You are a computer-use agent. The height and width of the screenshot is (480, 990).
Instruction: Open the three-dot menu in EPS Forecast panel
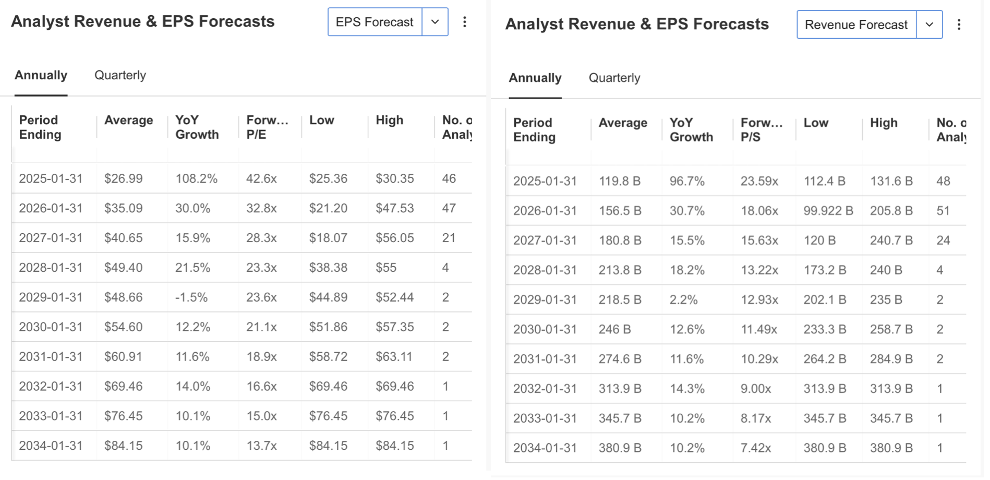coord(464,22)
